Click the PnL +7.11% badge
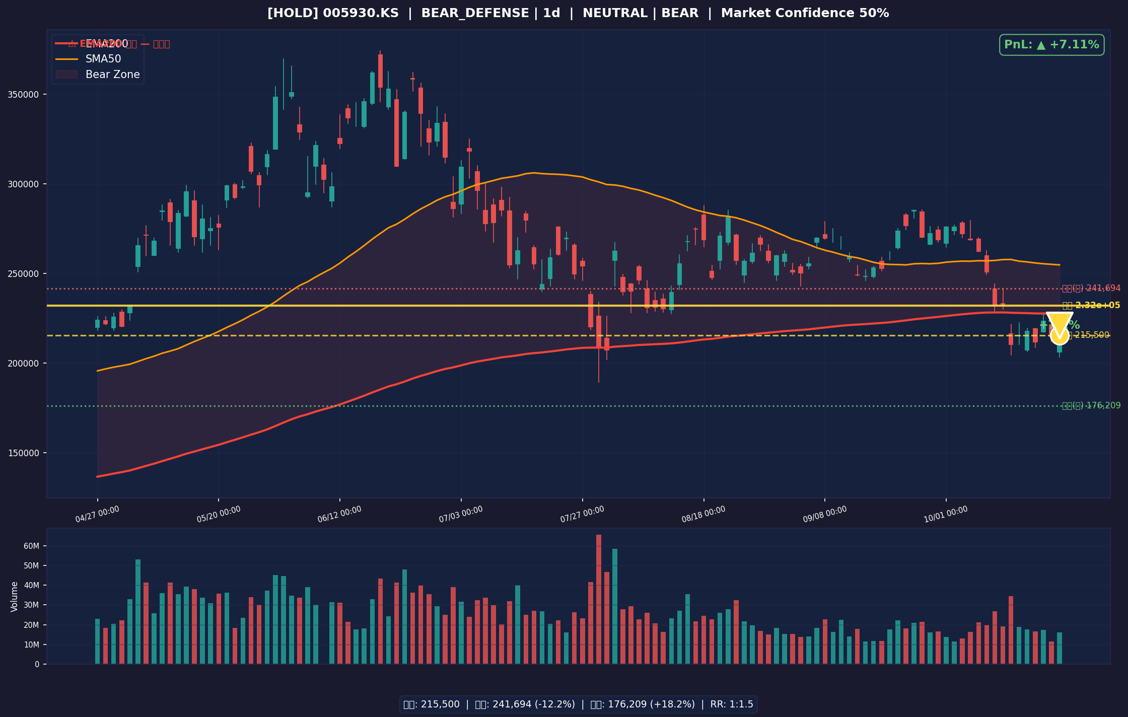The image size is (1128, 717). (x=1052, y=45)
